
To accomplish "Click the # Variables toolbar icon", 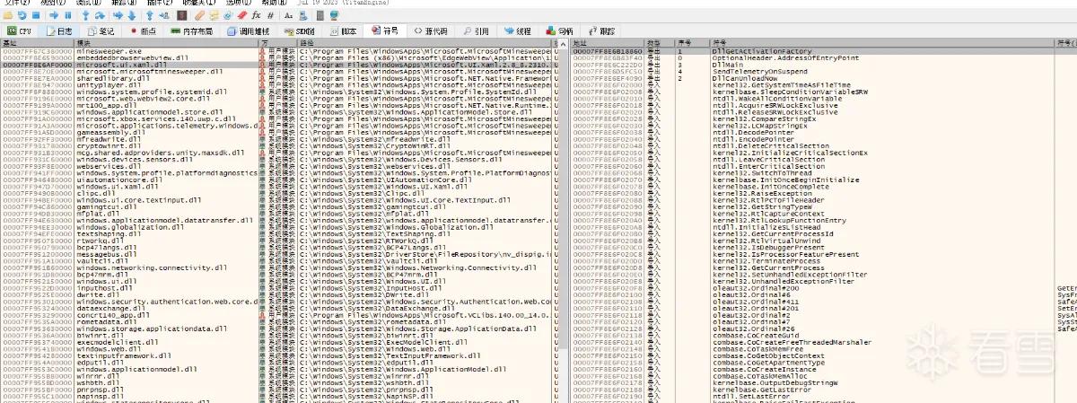I will 270,15.
